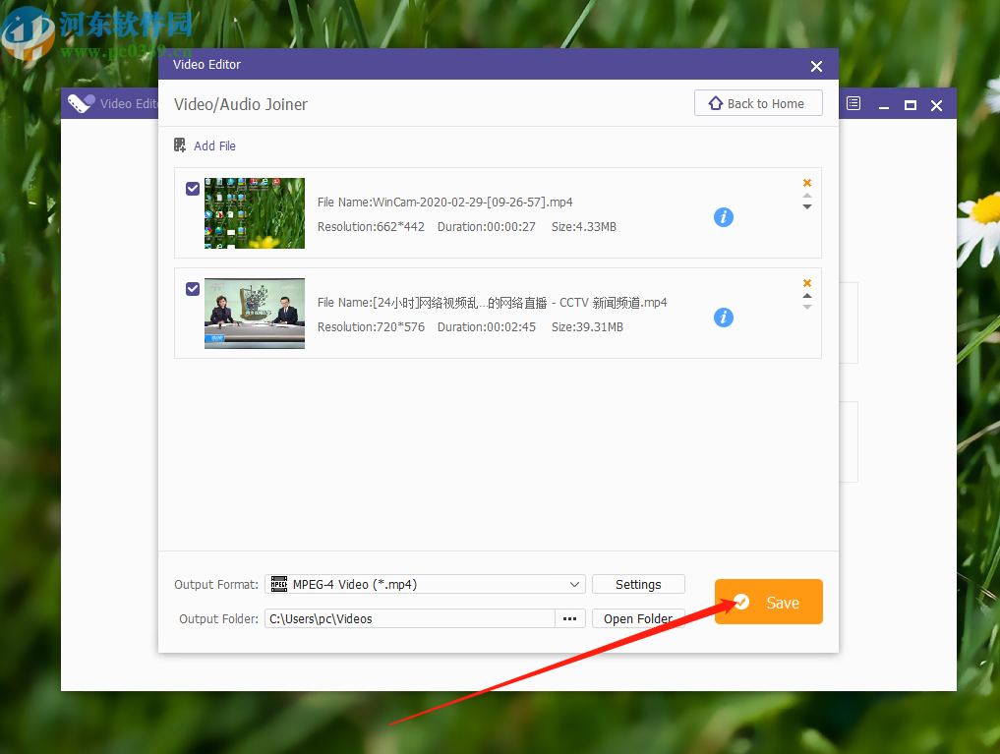The width and height of the screenshot is (1000, 754).
Task: Uncheck the WinCam video checkbox
Action: 192,189
